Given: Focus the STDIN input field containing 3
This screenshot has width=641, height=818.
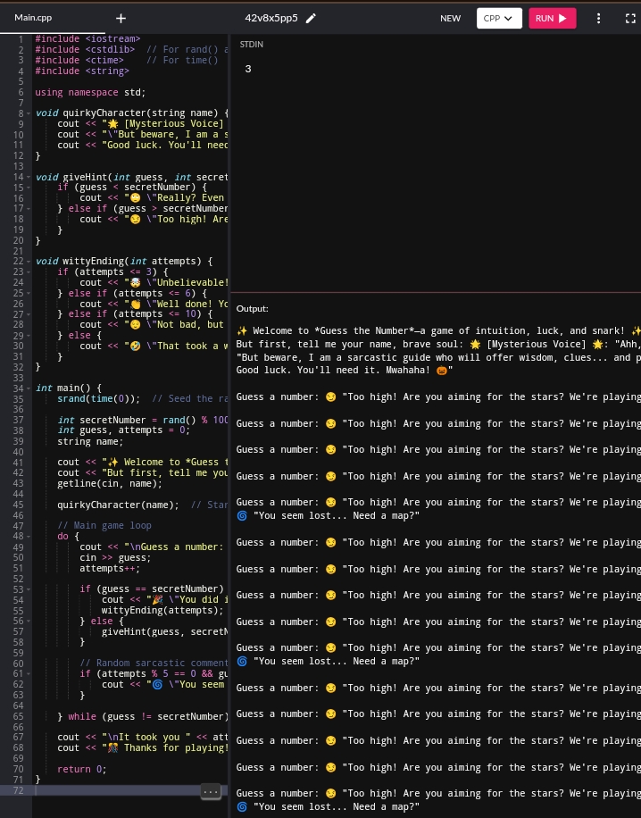Looking at the screenshot, I should pos(436,69).
